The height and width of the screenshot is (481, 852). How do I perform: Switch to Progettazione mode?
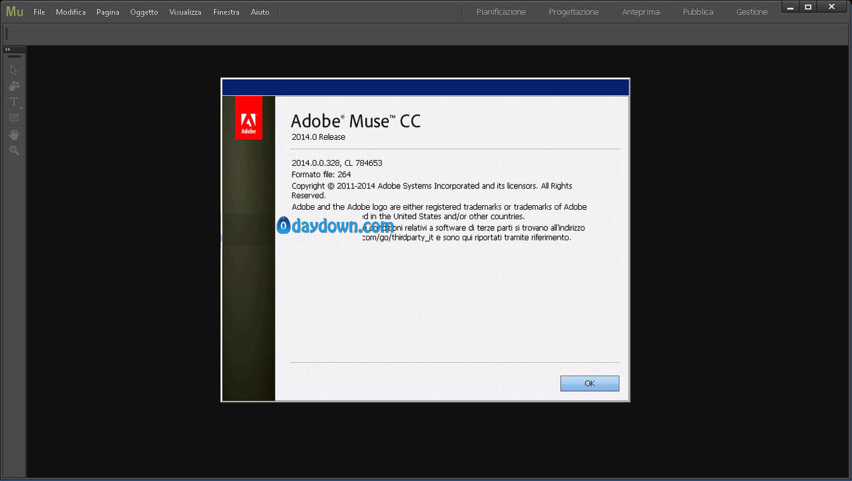point(574,12)
